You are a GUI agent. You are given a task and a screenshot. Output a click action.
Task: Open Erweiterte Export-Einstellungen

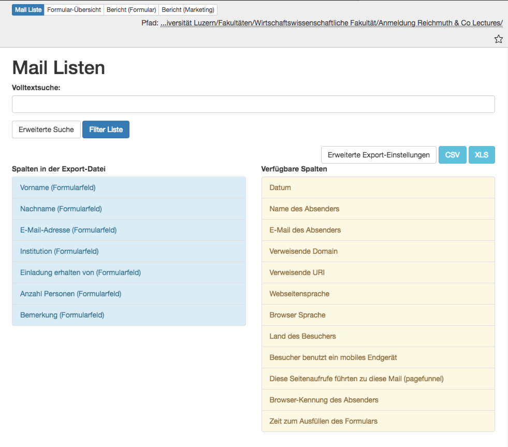click(x=379, y=155)
